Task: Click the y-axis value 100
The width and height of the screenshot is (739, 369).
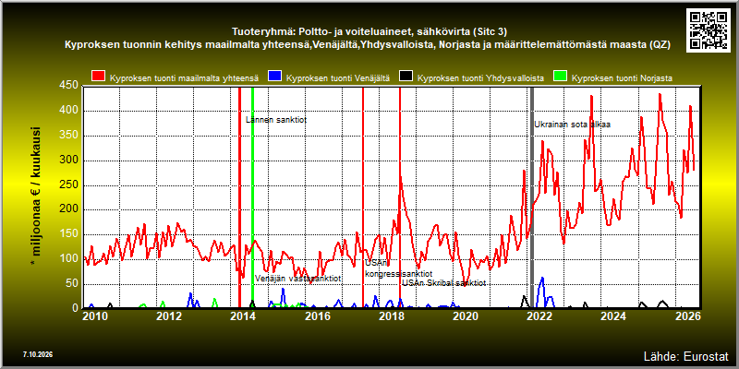Action: (x=69, y=259)
